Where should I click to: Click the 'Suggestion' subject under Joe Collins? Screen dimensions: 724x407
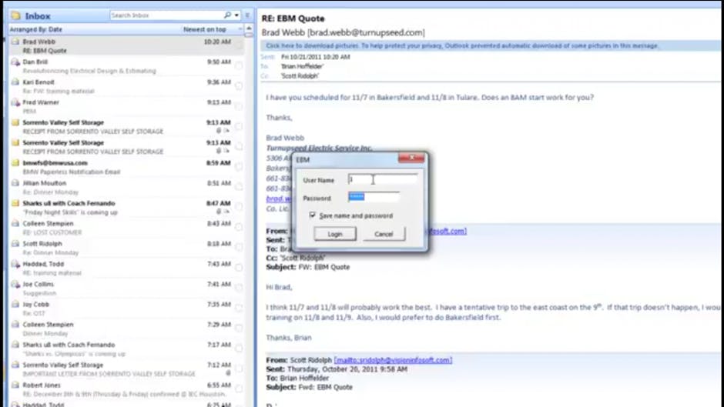[39, 293]
